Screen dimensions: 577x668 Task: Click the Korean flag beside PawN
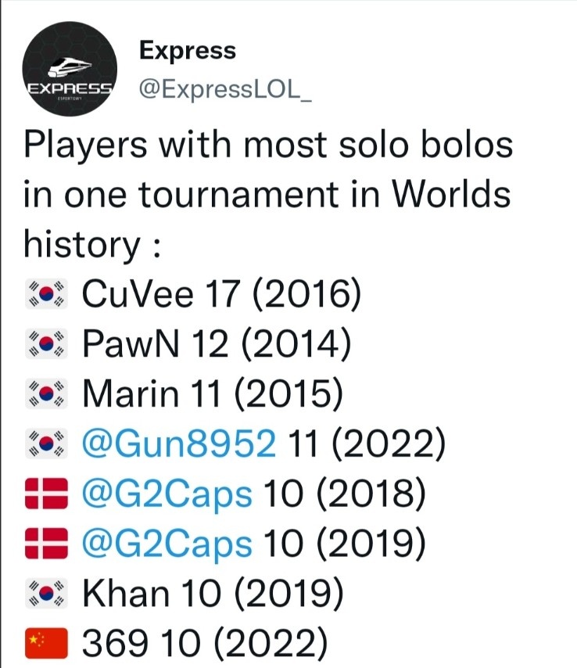[x=46, y=344]
